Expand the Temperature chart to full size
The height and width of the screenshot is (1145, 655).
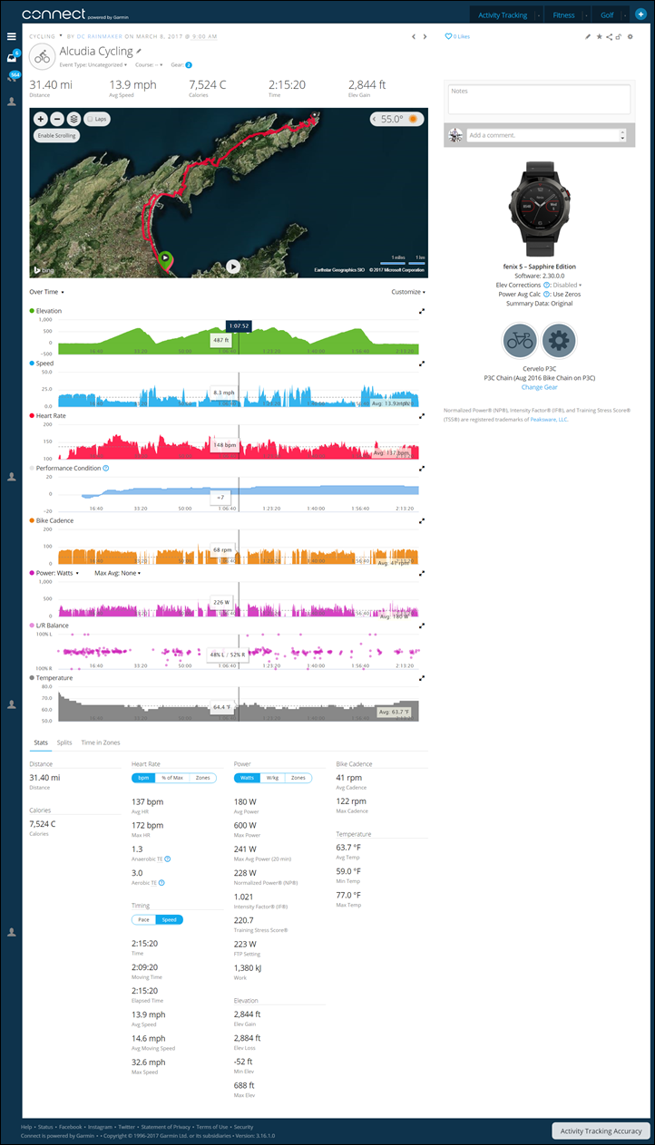423,678
